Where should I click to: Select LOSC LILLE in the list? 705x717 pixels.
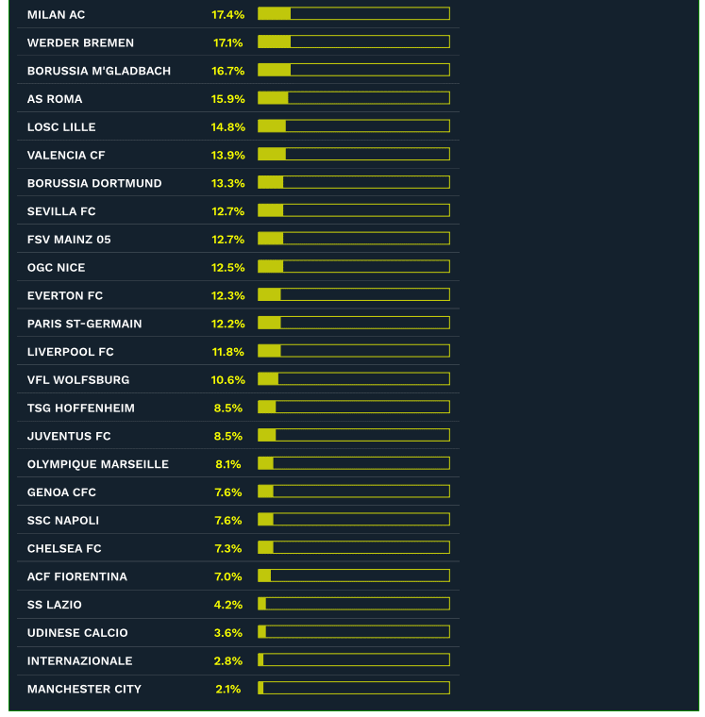pyautogui.click(x=61, y=127)
